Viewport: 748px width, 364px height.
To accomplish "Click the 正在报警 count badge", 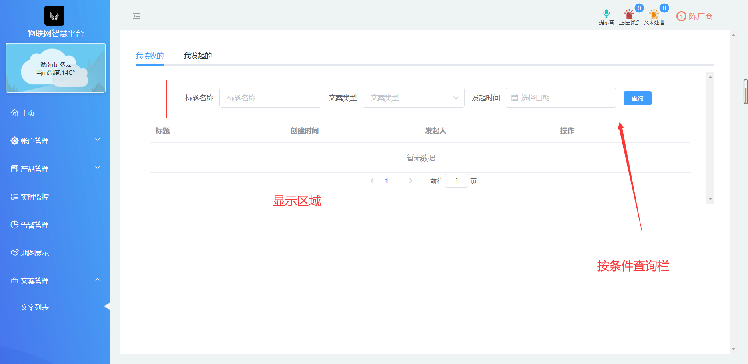I will click(639, 8).
